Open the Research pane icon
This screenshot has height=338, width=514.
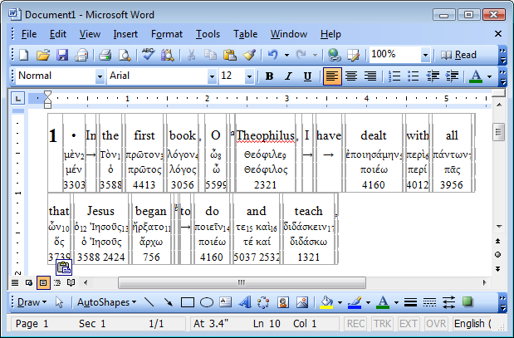168,55
